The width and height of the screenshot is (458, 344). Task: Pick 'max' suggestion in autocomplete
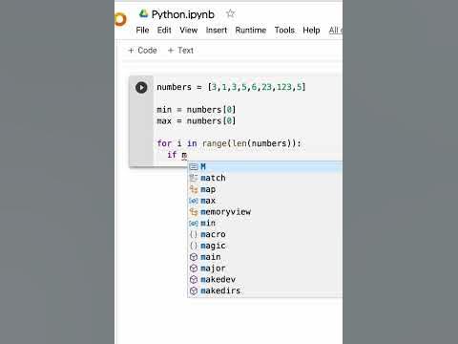265,201
